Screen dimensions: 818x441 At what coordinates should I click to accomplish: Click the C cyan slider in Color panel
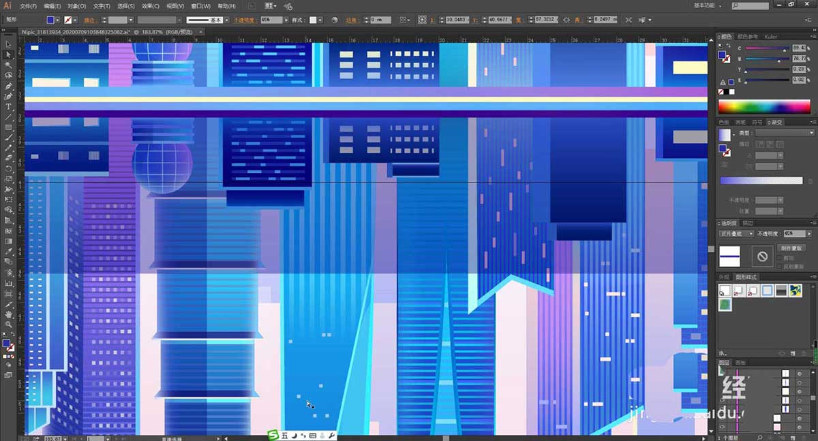coord(767,49)
